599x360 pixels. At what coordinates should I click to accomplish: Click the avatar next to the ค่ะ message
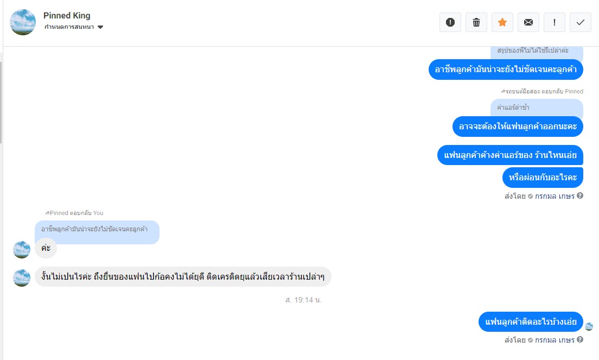[22, 250]
